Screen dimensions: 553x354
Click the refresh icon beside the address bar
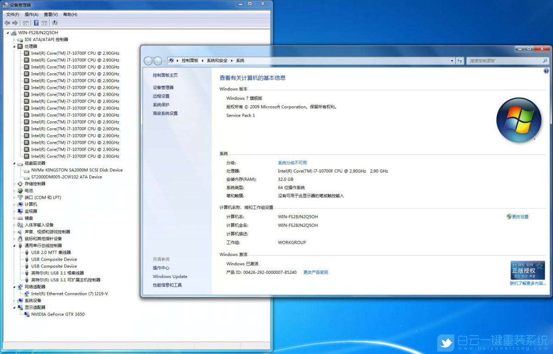point(460,60)
